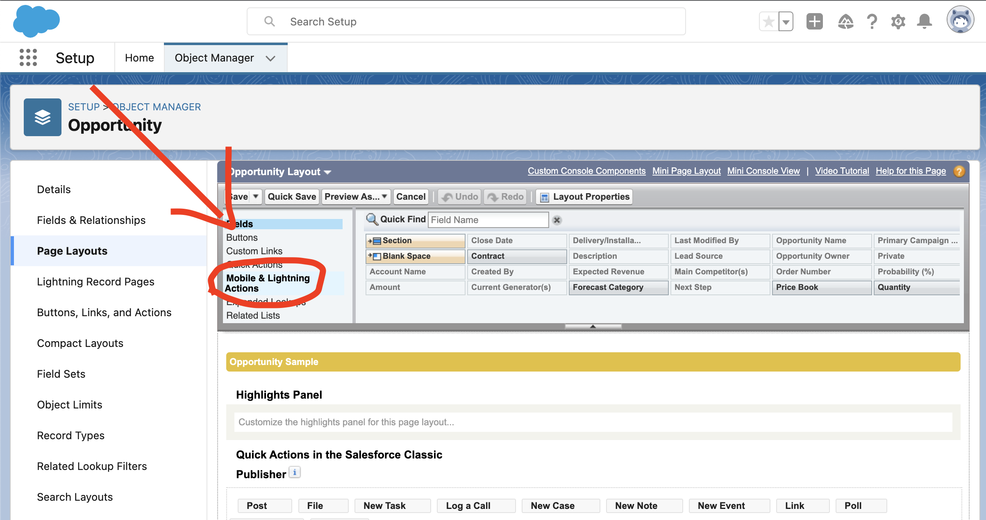Clear the Quick Find field with X icon
This screenshot has width=986, height=520.
coord(557,220)
